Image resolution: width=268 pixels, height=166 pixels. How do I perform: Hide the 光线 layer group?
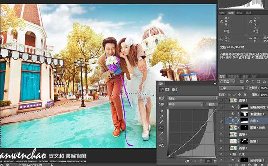(x=221, y=154)
